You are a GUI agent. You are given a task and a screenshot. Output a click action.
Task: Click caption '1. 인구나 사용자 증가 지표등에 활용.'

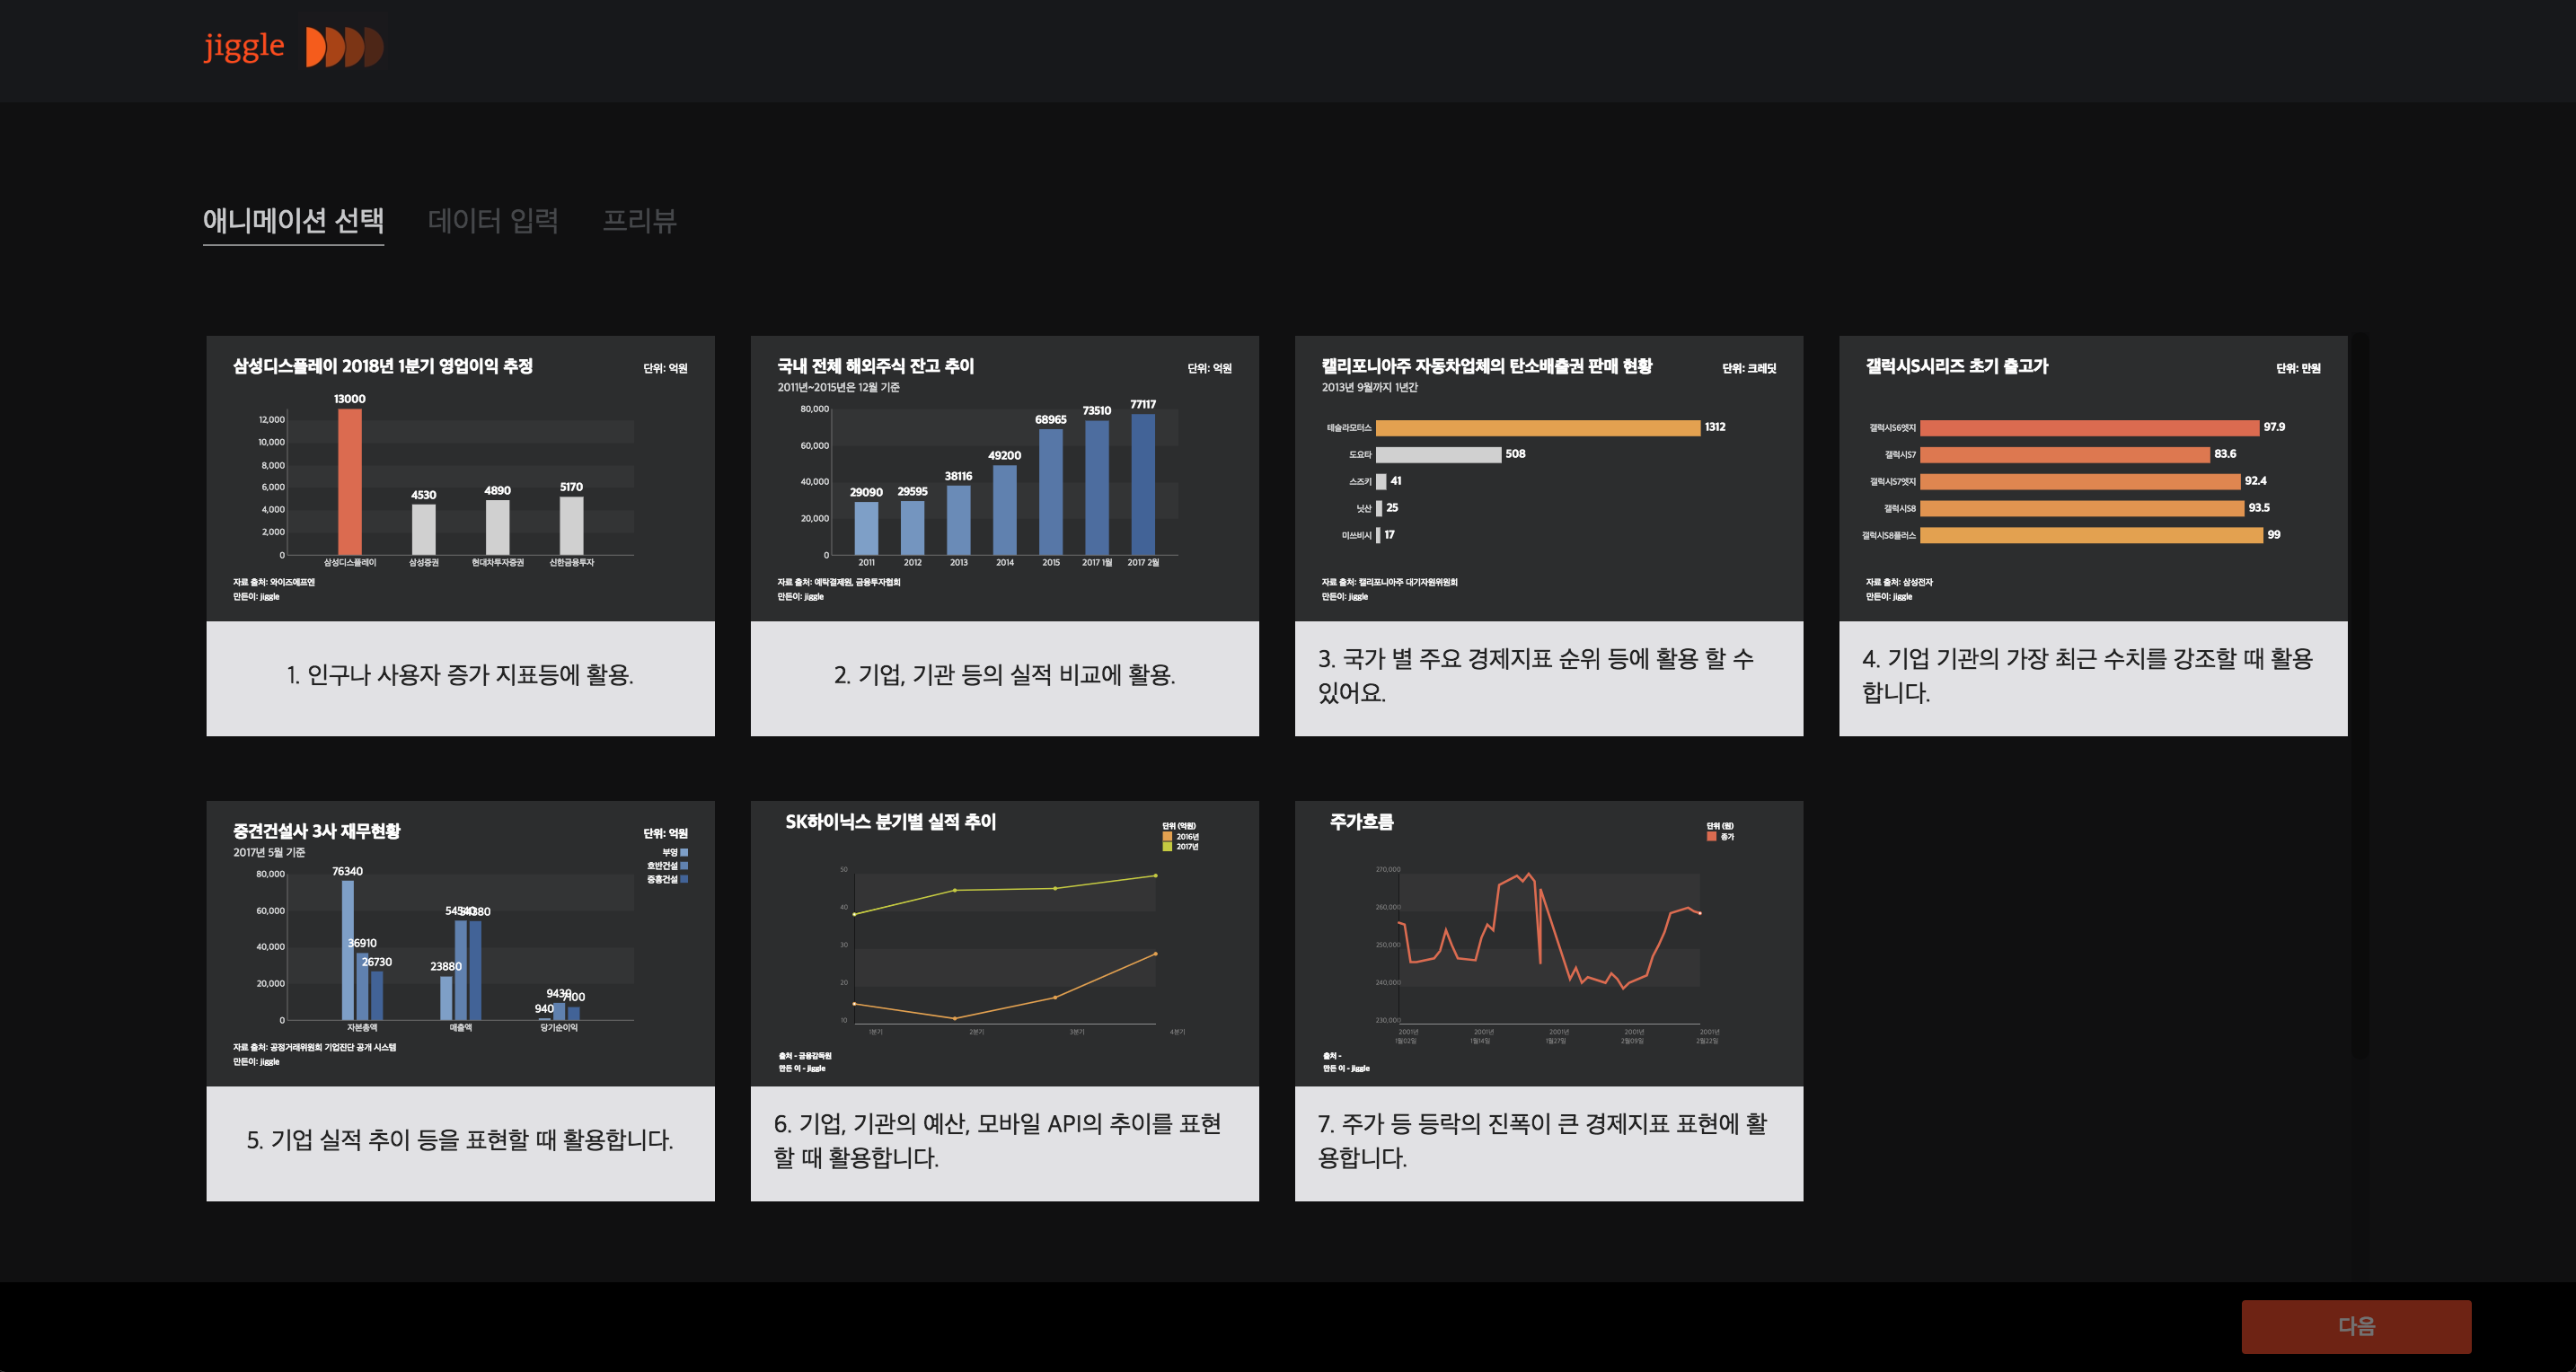460,676
